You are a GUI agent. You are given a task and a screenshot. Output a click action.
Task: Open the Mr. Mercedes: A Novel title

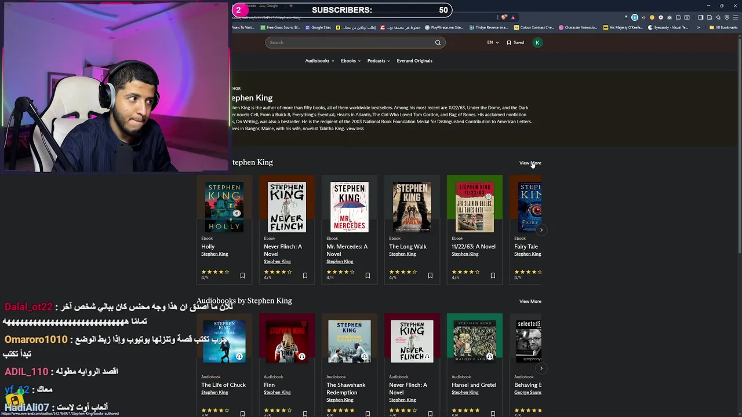(347, 250)
